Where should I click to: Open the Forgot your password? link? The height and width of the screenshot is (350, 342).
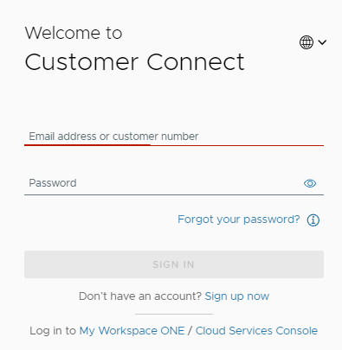pos(239,220)
